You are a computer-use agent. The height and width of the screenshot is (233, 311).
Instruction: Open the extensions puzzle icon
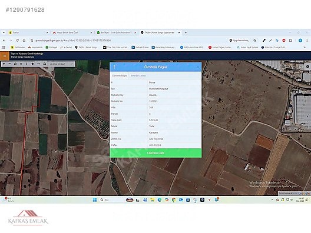[290, 41]
